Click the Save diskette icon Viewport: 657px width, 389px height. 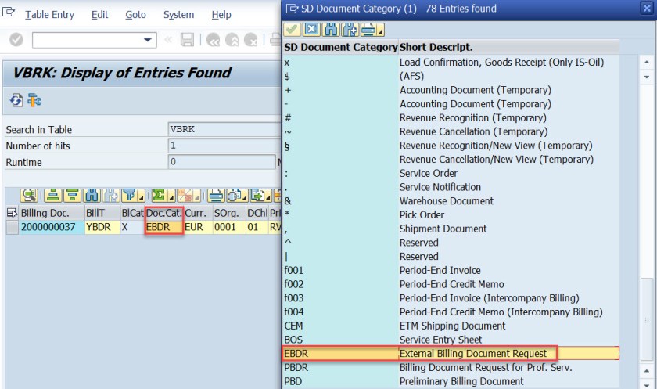(x=187, y=40)
